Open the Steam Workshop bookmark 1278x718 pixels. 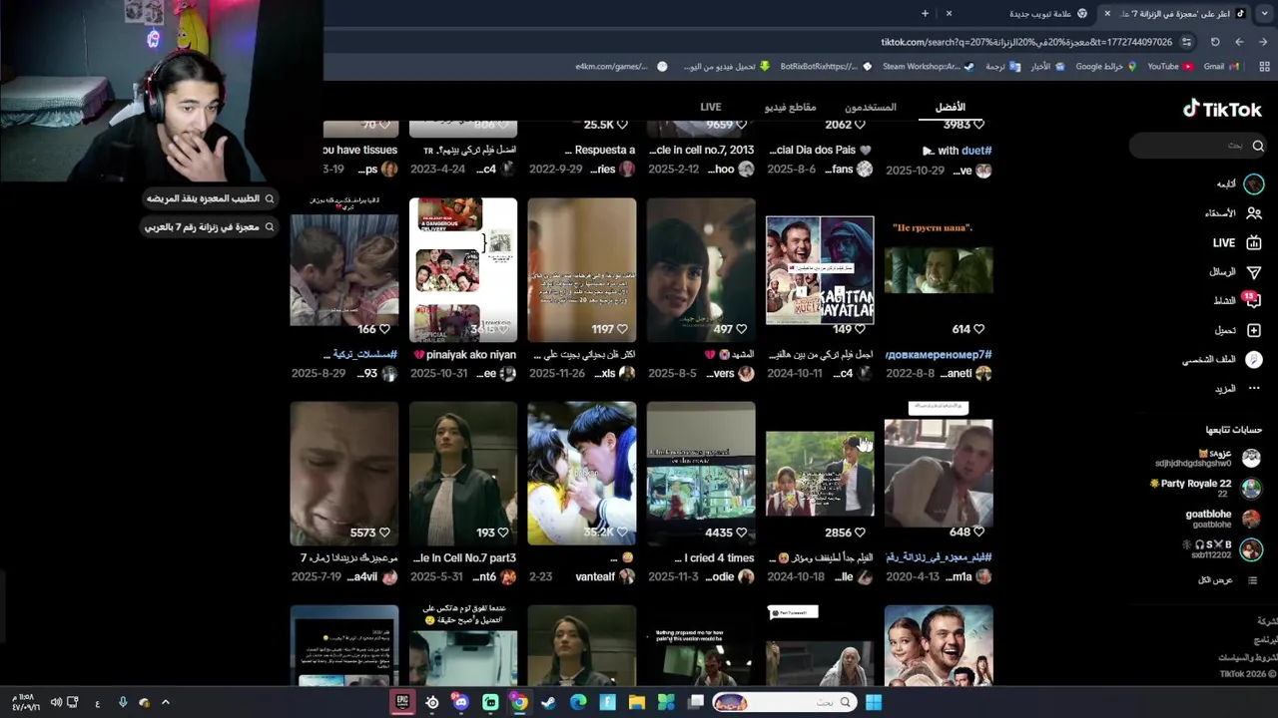(x=928, y=67)
